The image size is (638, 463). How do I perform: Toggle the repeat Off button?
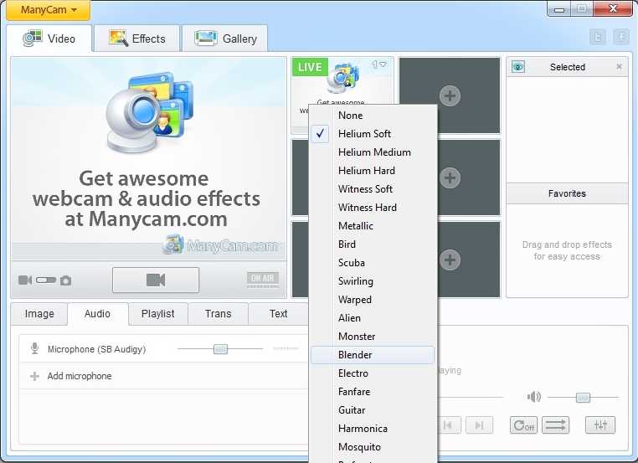point(523,425)
